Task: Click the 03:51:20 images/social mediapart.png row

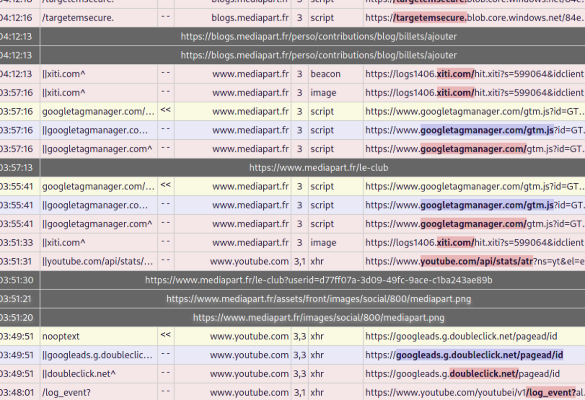Action: [x=318, y=318]
